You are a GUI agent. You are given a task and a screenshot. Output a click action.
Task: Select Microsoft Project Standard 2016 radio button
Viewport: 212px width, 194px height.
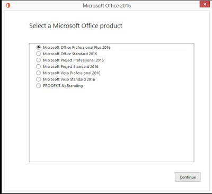[x=39, y=66]
